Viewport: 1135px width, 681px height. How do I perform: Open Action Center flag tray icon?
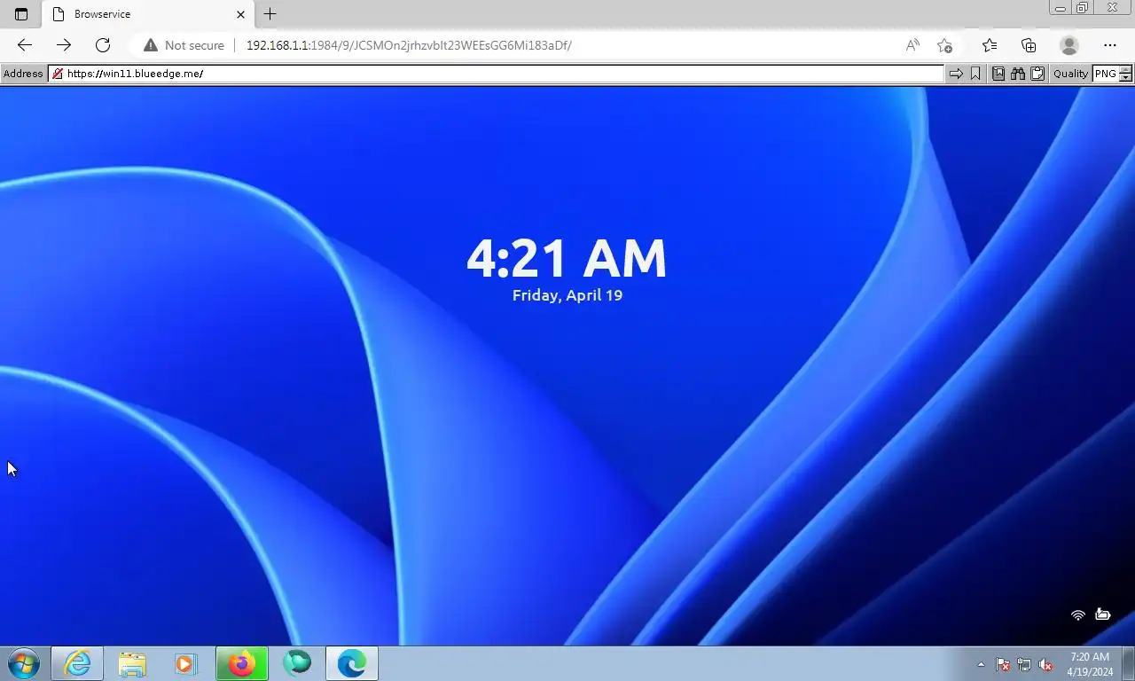(x=1003, y=664)
